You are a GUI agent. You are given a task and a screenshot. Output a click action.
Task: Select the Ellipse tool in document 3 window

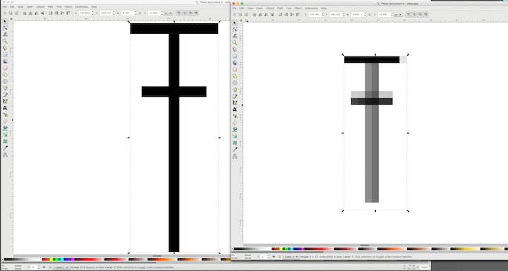click(5, 68)
